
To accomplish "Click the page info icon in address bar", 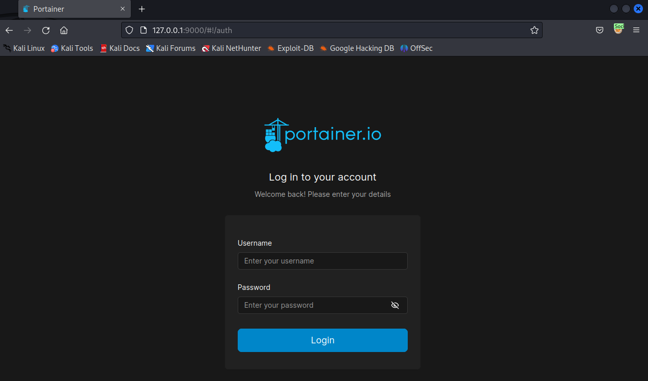I will pos(143,30).
